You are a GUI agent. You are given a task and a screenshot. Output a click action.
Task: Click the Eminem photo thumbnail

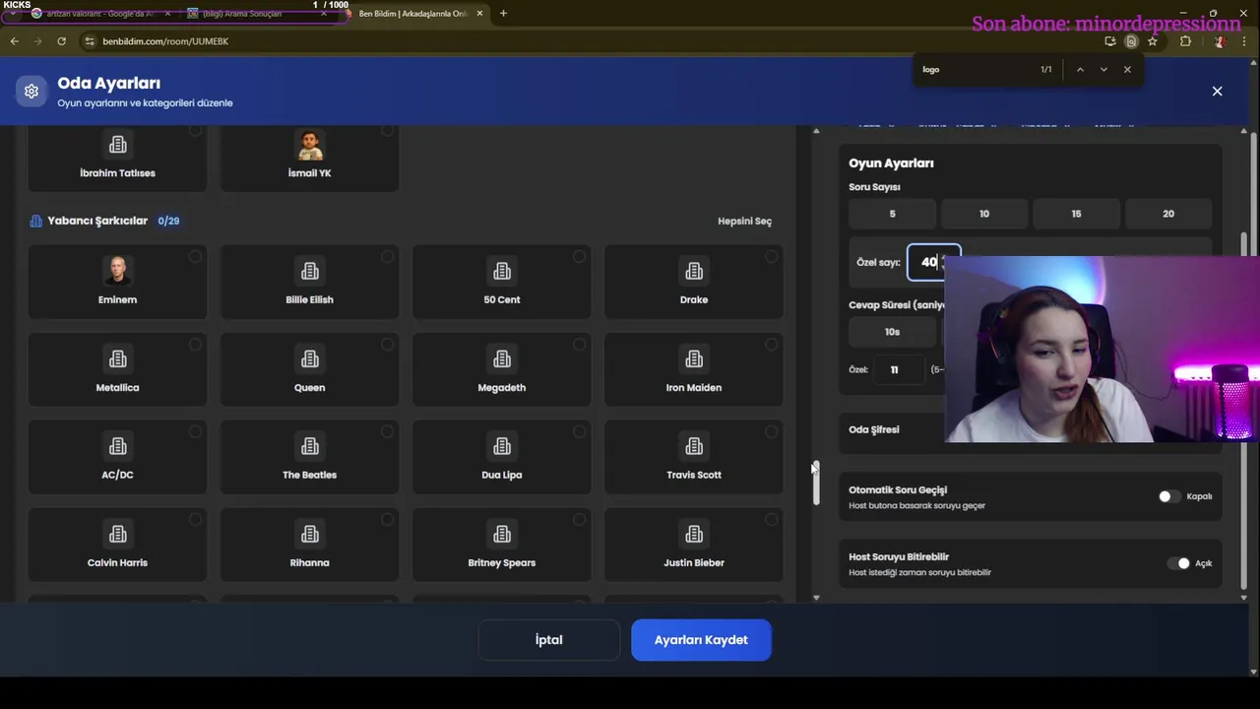(117, 270)
